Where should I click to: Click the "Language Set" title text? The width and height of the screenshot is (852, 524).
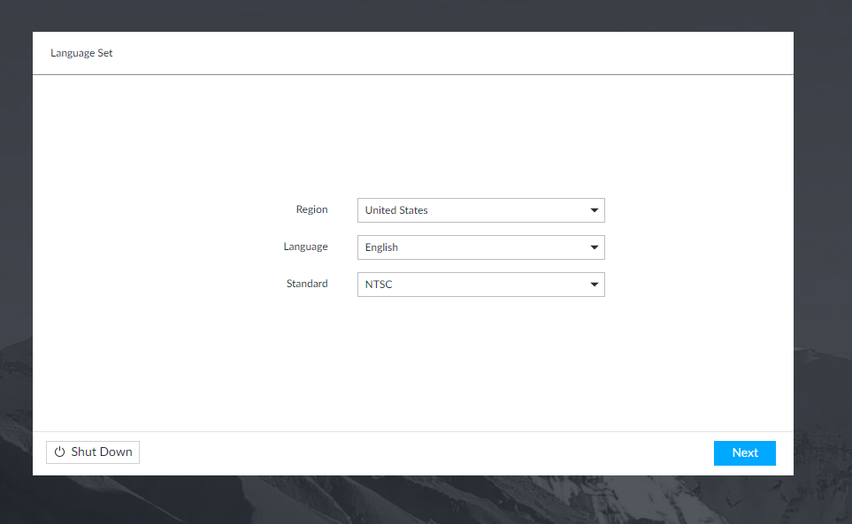pos(81,53)
